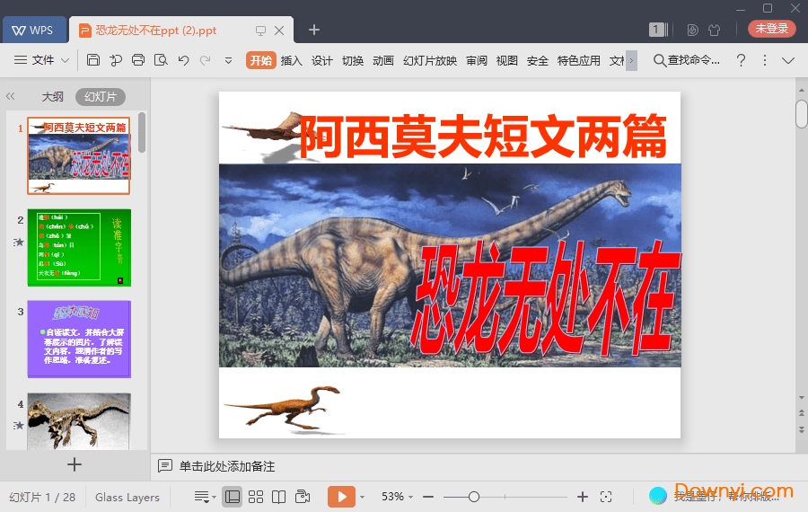Image resolution: width=808 pixels, height=512 pixels.
Task: Zoom out with minus button
Action: coord(428,497)
